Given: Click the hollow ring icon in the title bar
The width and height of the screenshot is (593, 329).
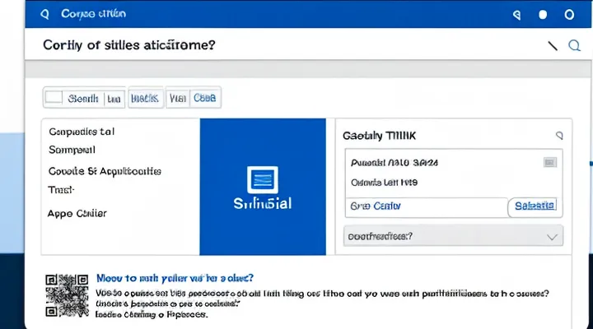Looking at the screenshot, I should [x=569, y=15].
